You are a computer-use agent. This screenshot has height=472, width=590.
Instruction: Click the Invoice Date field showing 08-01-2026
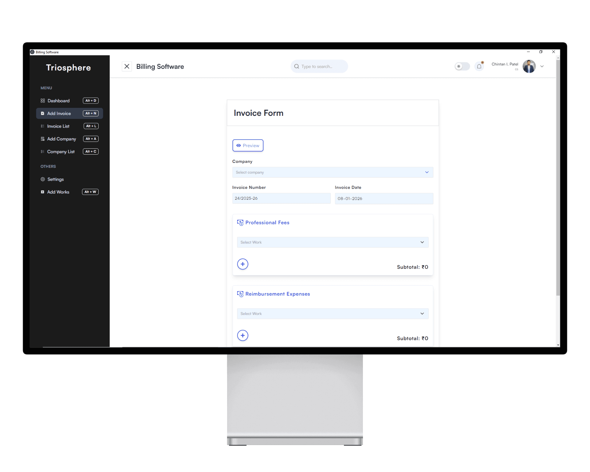[x=383, y=199]
